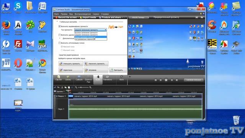Open the FileZilla desktop shortcut
Viewport: 245px width, 138px height.
(18, 46)
